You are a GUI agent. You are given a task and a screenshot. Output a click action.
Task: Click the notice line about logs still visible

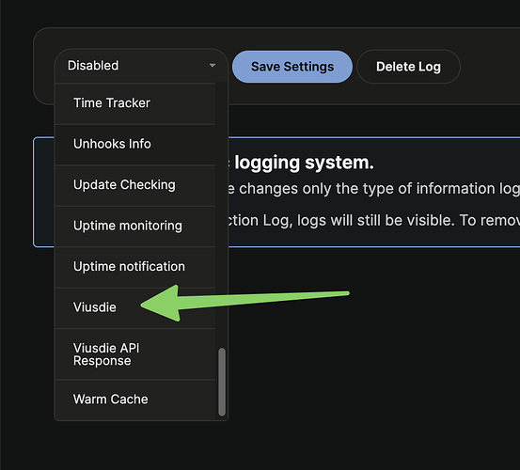coord(373,220)
